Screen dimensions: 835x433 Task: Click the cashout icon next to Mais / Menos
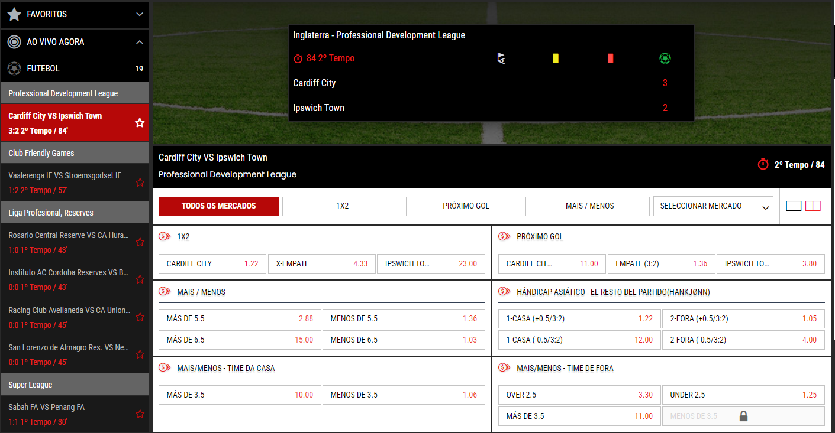coord(165,292)
